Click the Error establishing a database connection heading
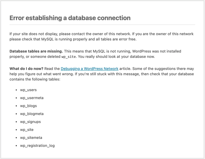 (70, 18)
